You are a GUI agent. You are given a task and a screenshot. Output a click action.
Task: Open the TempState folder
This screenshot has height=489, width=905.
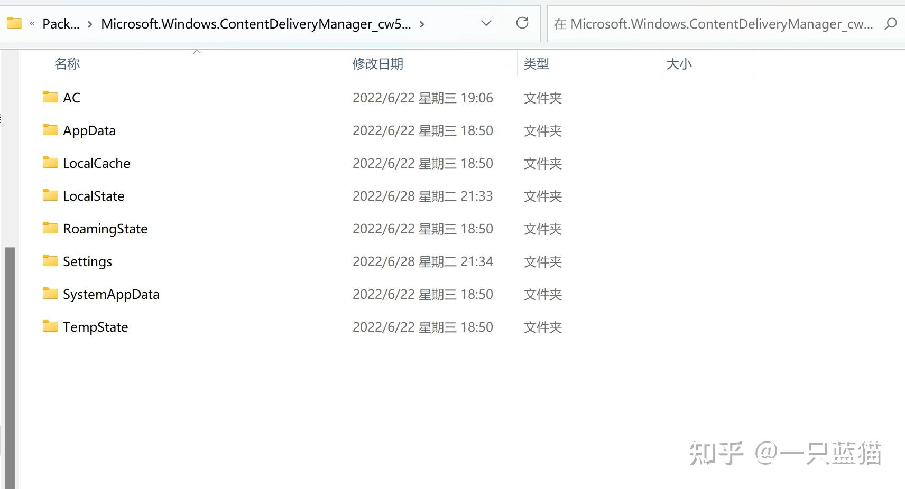pyautogui.click(x=95, y=326)
